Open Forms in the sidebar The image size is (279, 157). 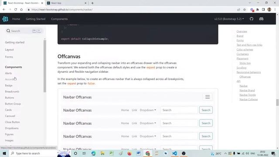pyautogui.click(x=9, y=57)
